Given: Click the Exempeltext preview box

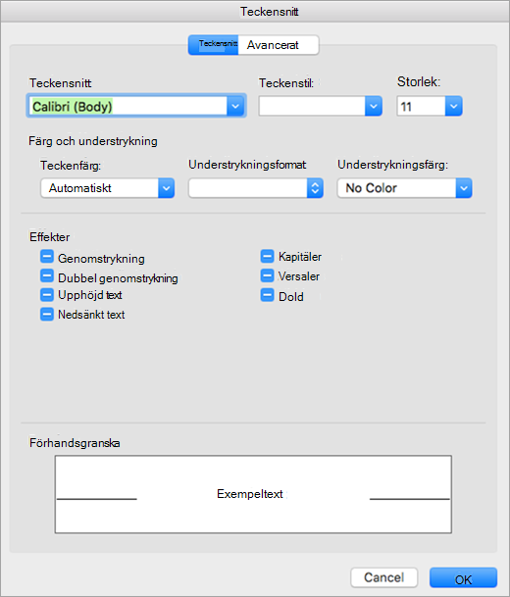Looking at the screenshot, I should 253,494.
